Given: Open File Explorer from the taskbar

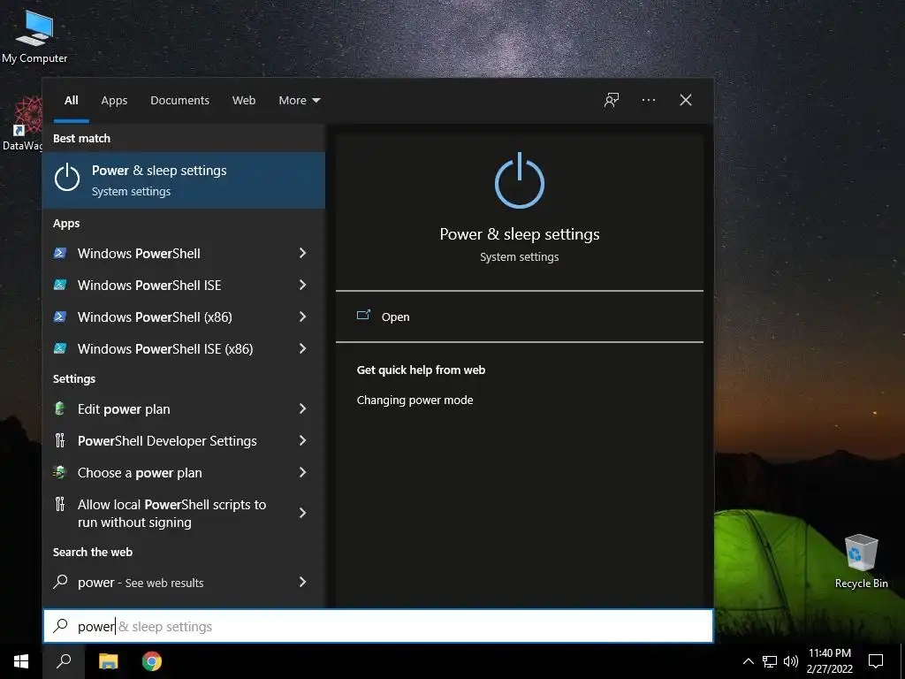Looking at the screenshot, I should [x=108, y=661].
